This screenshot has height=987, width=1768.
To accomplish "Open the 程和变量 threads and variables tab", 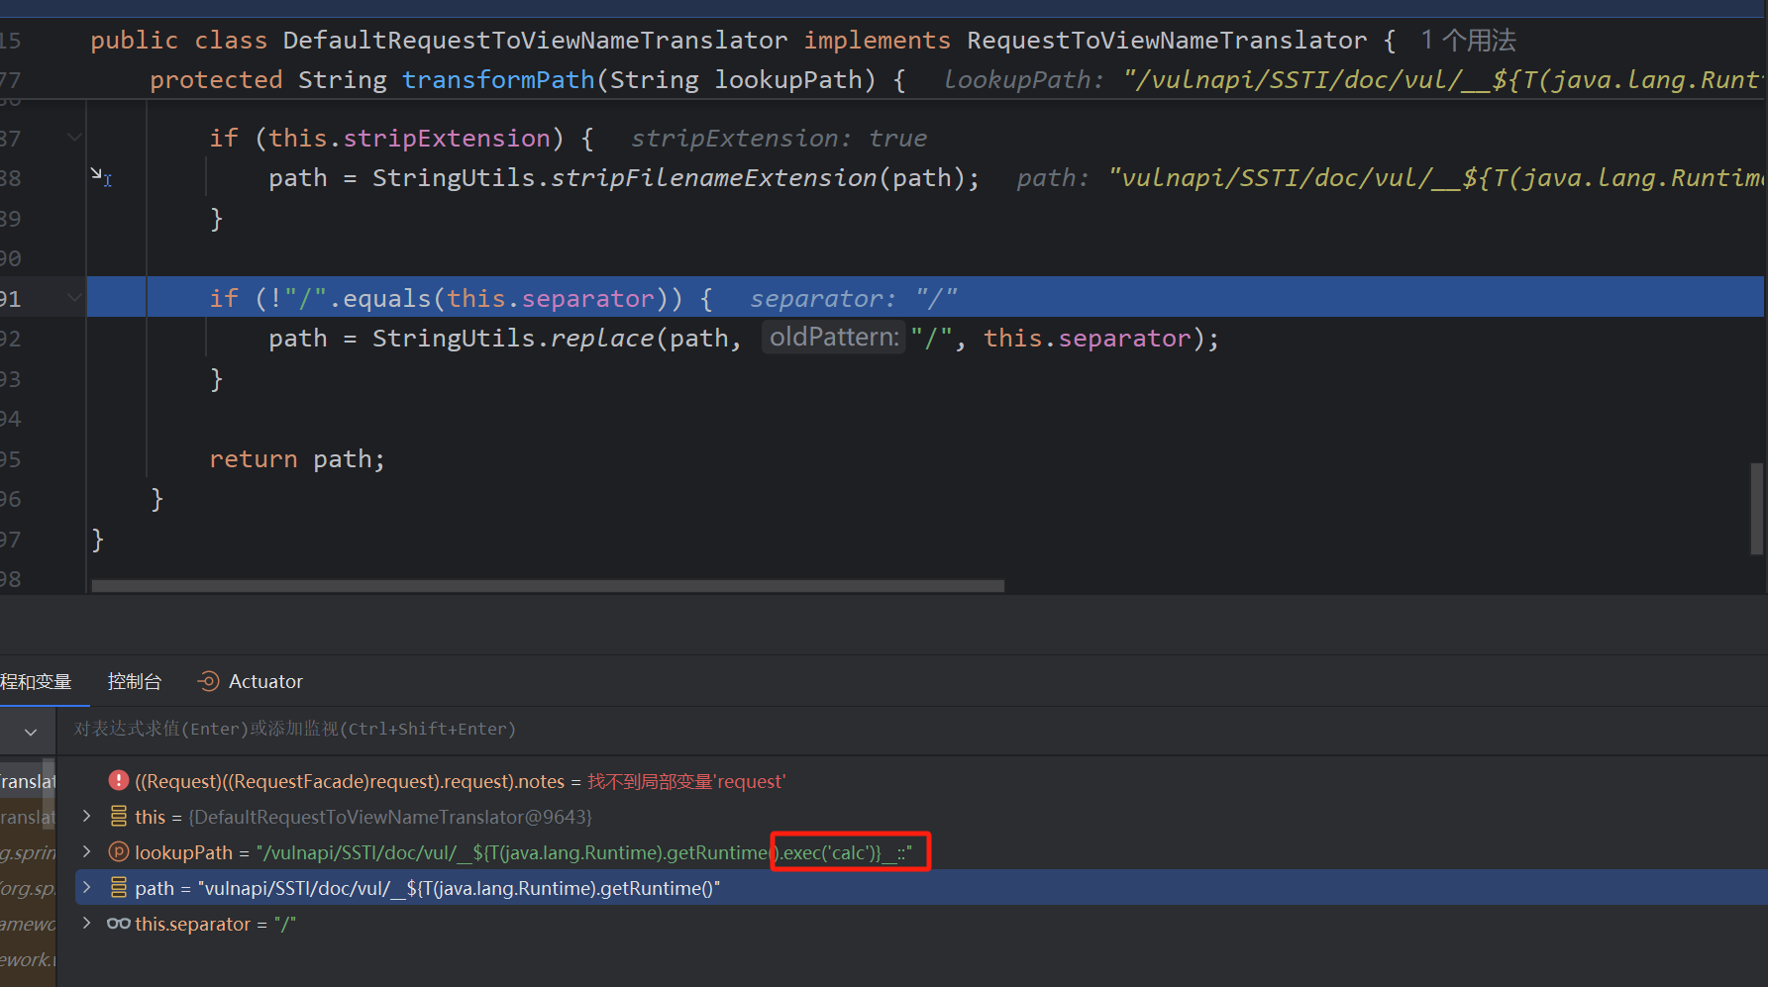I will [37, 681].
